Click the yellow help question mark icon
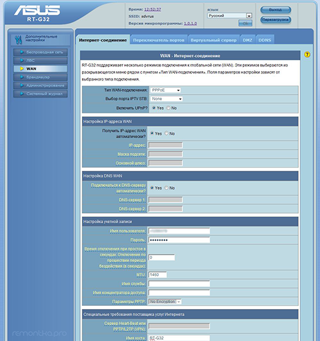The height and width of the screenshot is (341, 320). 307,54
